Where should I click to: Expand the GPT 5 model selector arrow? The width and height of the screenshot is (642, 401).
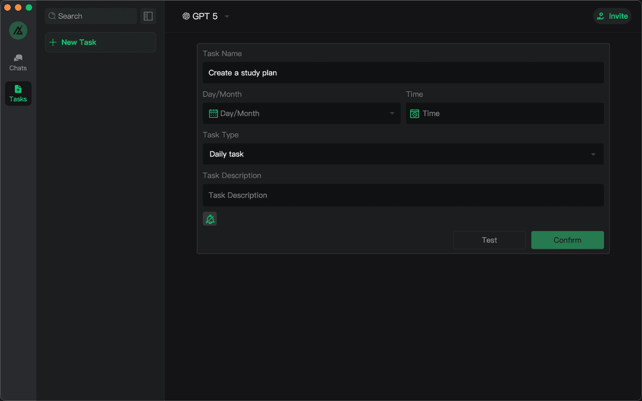point(227,17)
